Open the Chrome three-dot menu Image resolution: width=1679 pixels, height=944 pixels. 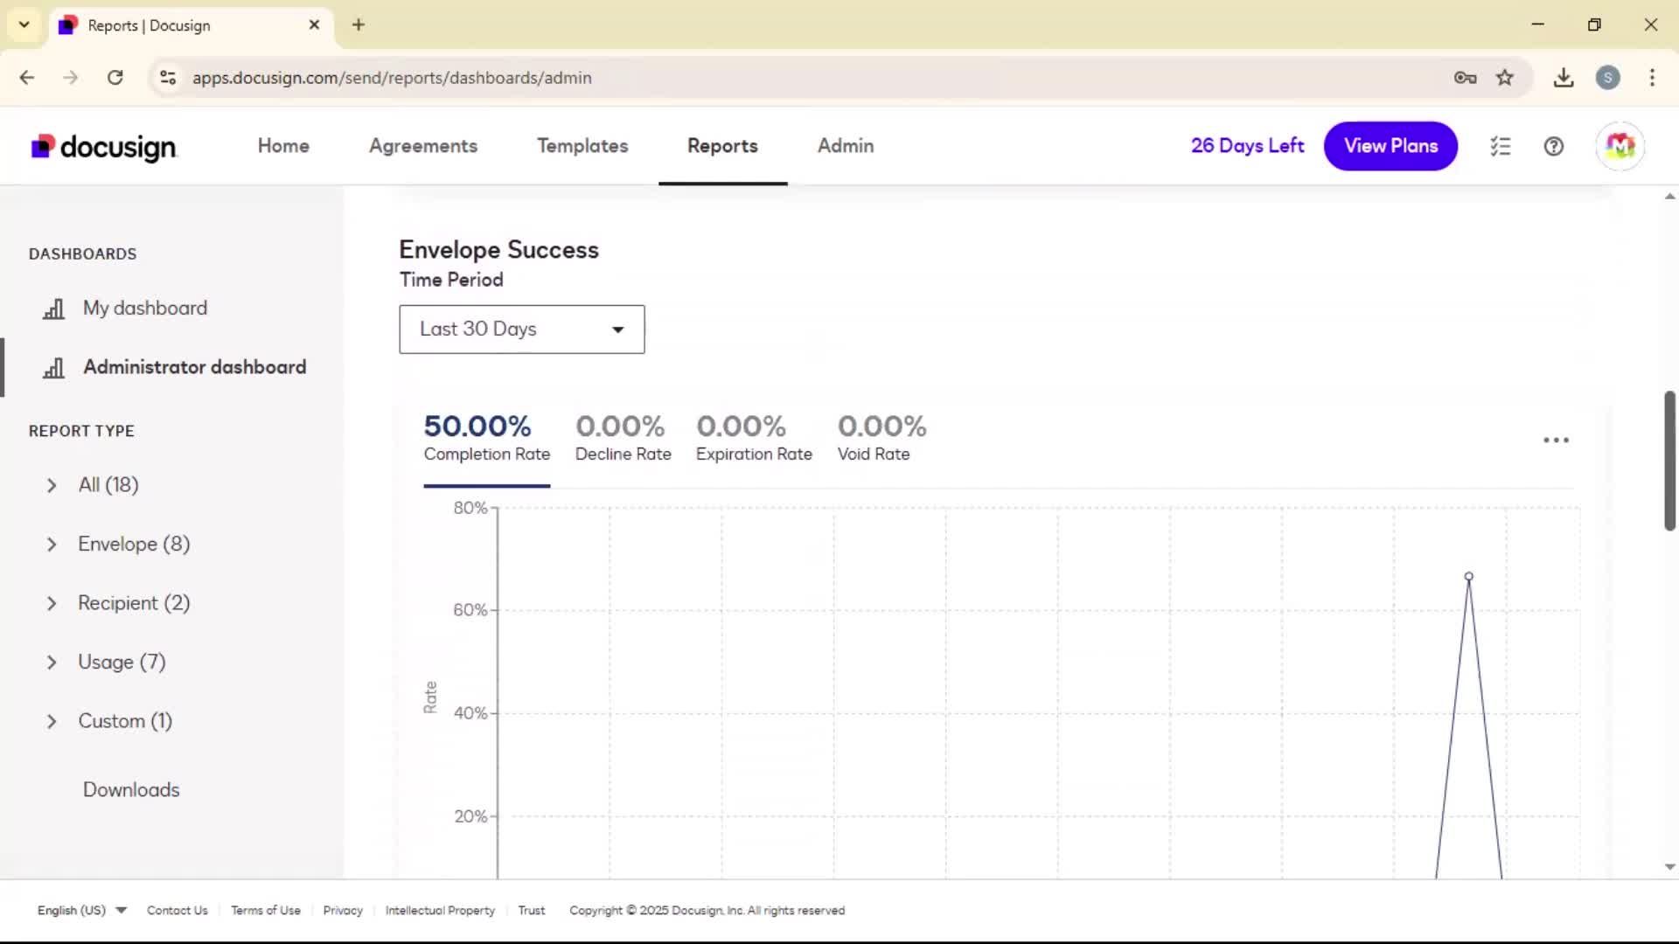1652,78
